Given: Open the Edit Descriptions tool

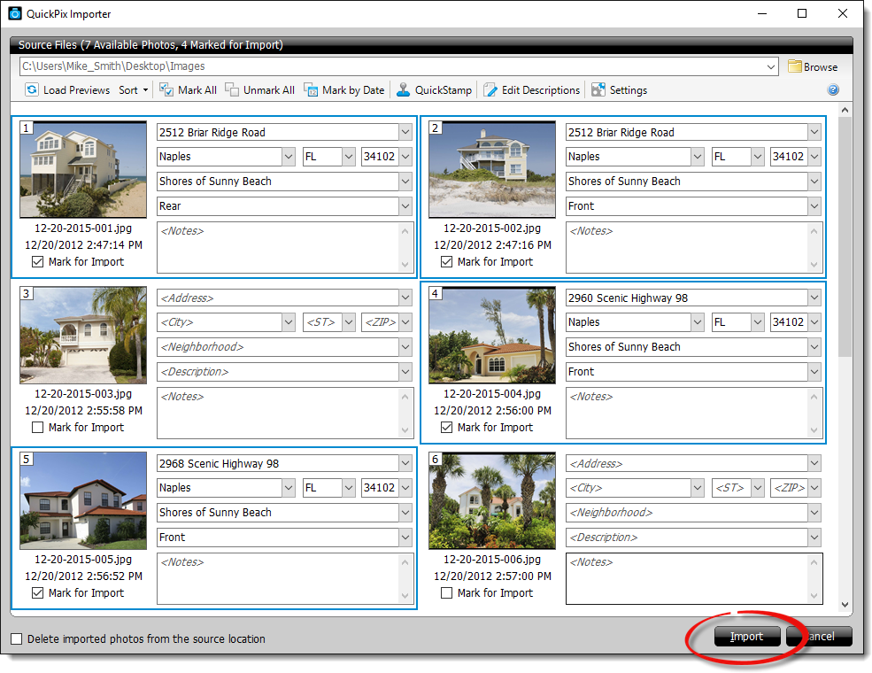Looking at the screenshot, I should 490,89.
